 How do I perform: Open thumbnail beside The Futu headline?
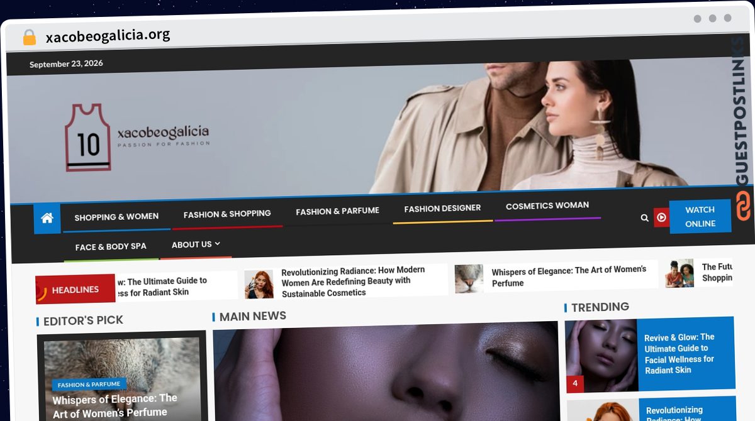pos(679,273)
